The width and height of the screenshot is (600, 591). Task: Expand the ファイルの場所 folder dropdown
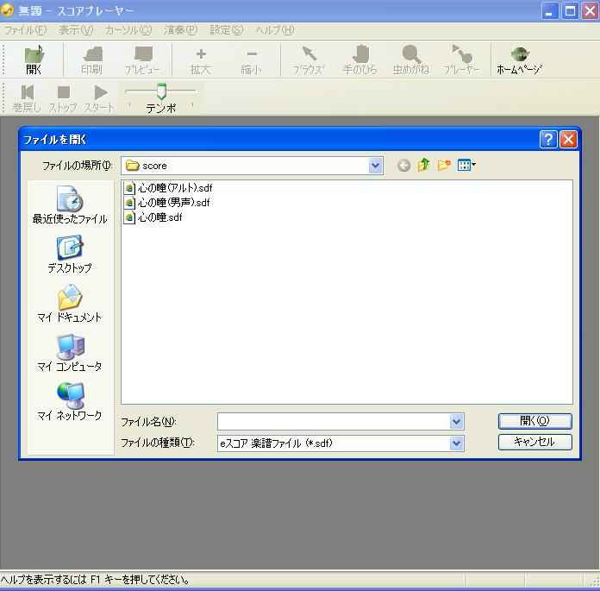[375, 166]
